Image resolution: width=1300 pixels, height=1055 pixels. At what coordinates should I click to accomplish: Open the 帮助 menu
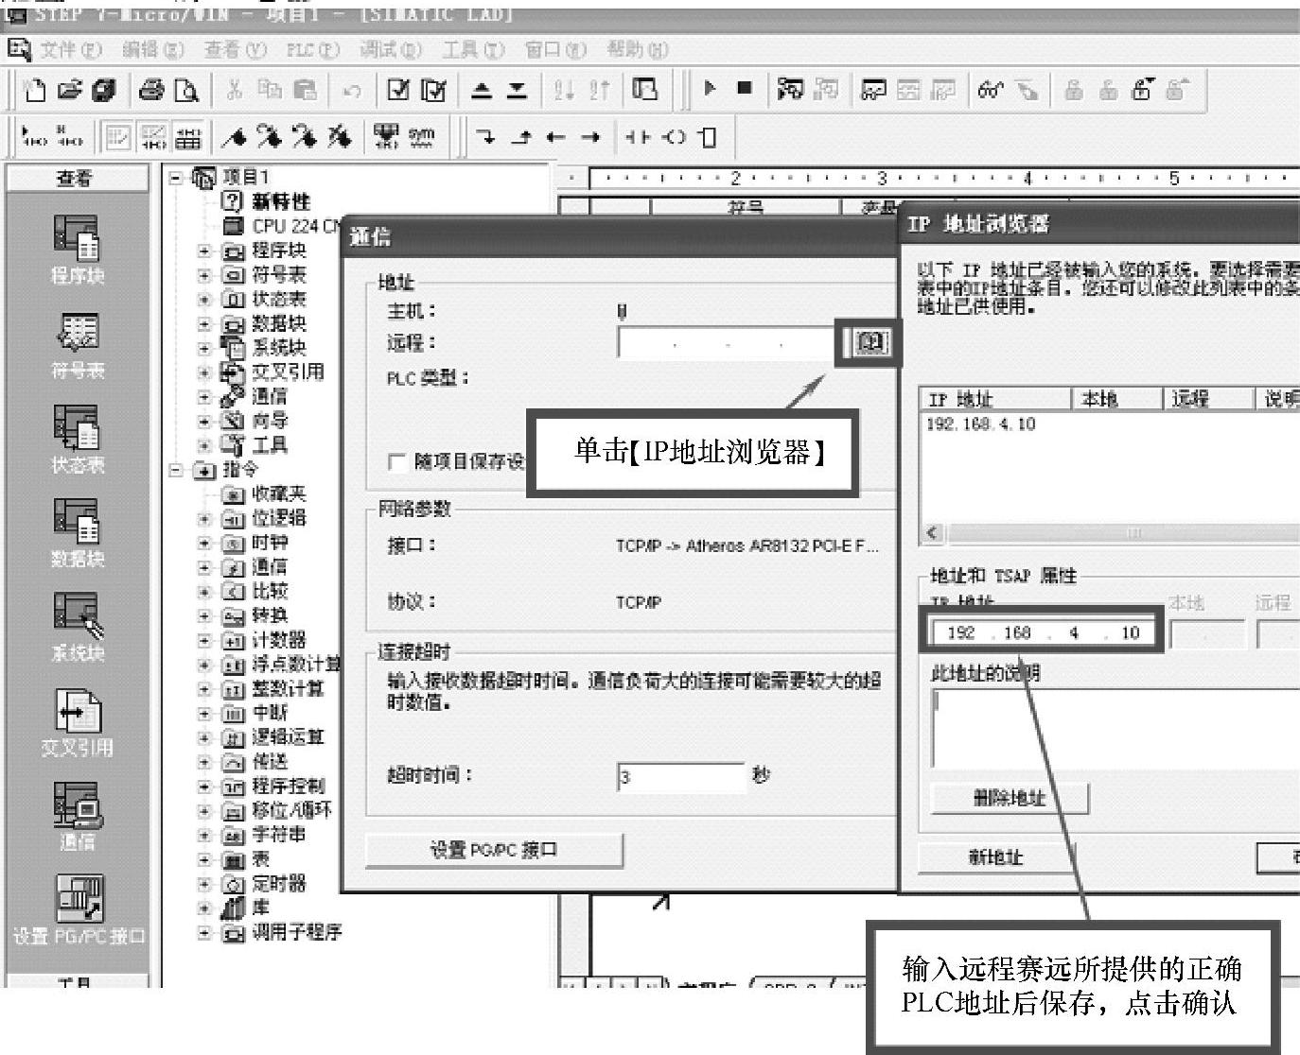[x=637, y=49]
